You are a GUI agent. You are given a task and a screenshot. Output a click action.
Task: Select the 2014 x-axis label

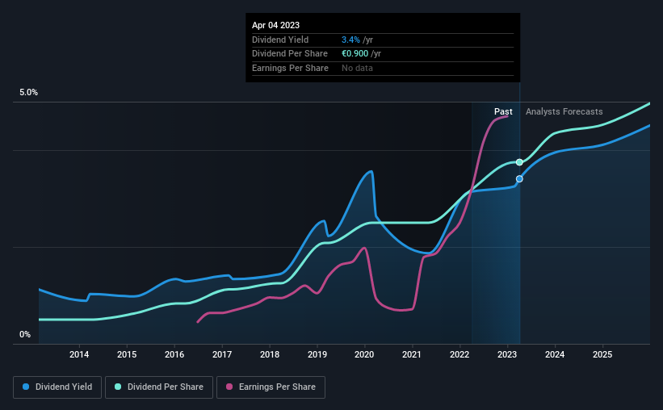[79, 354]
